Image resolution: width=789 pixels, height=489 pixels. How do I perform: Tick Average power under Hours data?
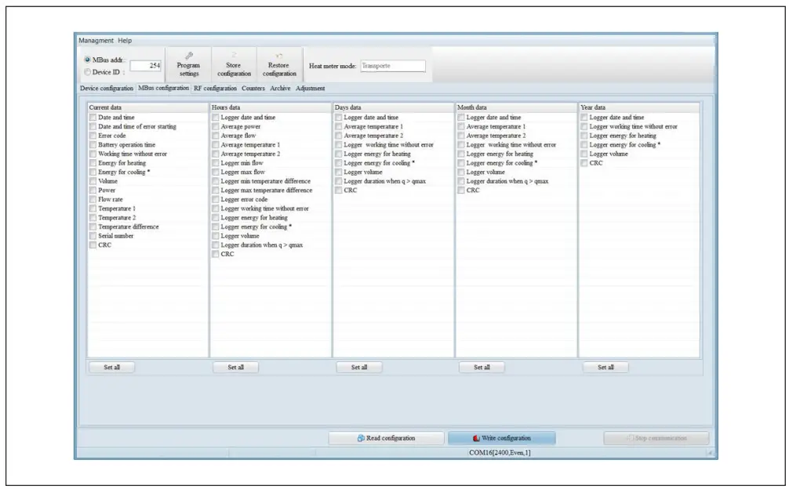[216, 126]
